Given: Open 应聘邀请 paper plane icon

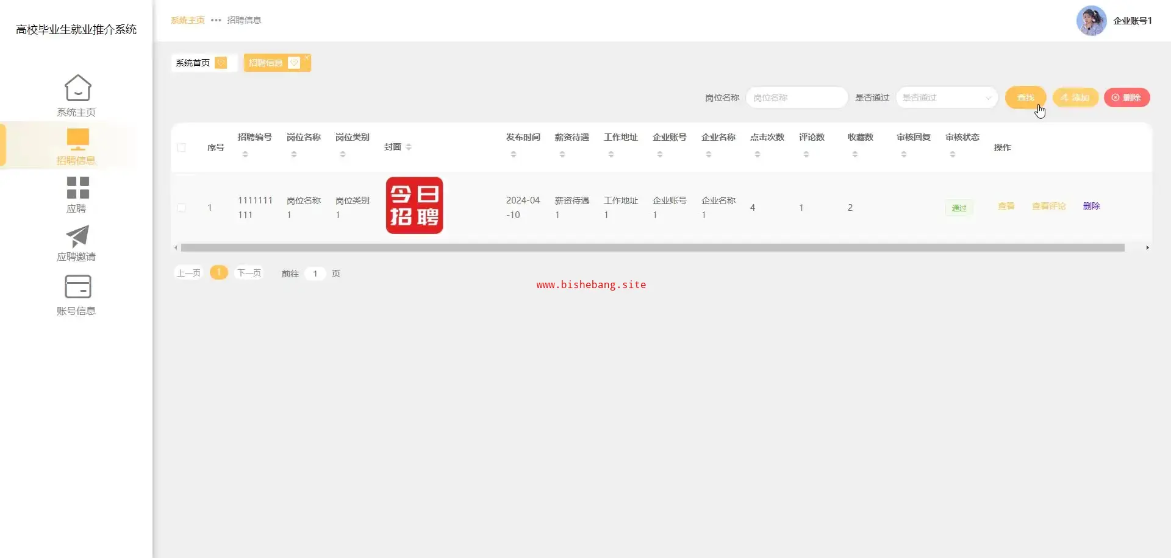Looking at the screenshot, I should pyautogui.click(x=77, y=236).
